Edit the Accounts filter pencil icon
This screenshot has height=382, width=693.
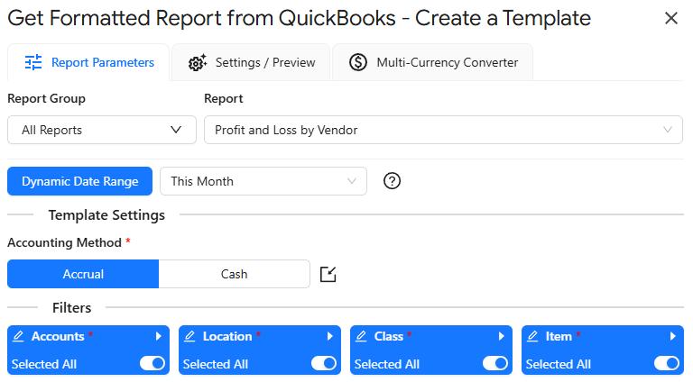pyautogui.click(x=18, y=336)
